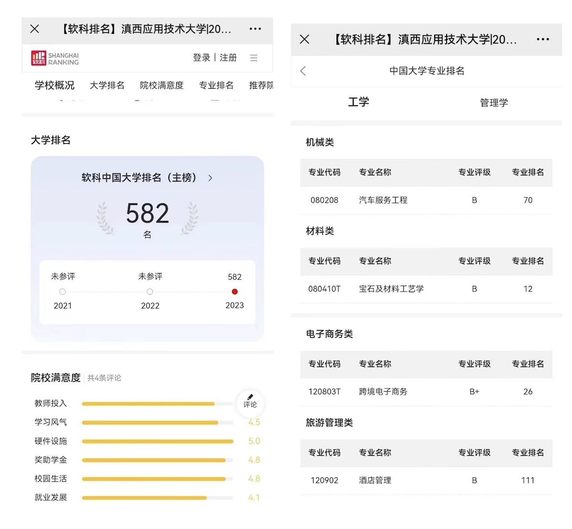Click the 汽车服务工程 major name
572x529 pixels.
(x=383, y=200)
